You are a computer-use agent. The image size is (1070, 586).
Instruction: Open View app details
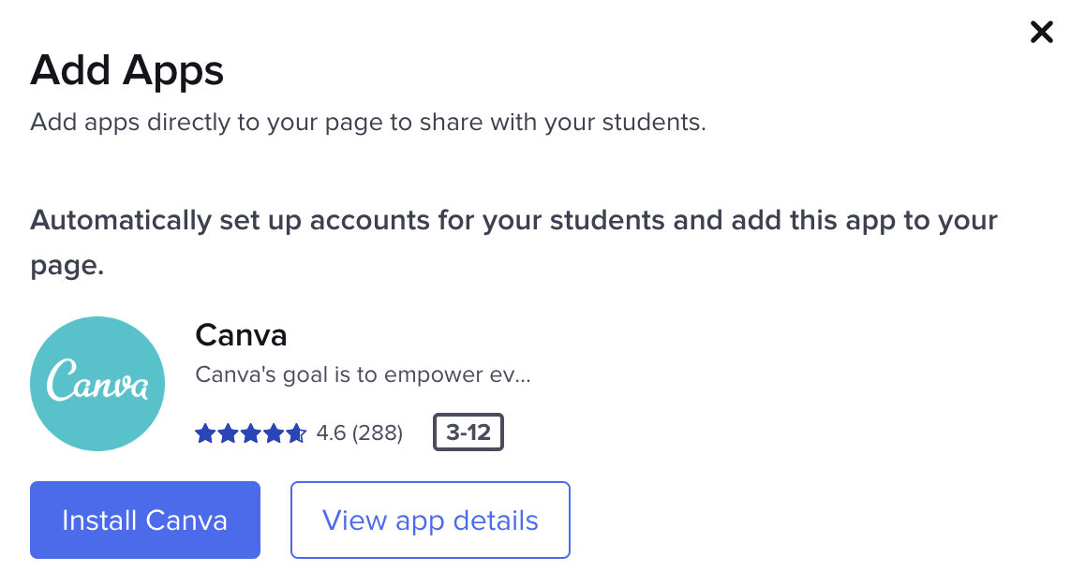coord(429,520)
